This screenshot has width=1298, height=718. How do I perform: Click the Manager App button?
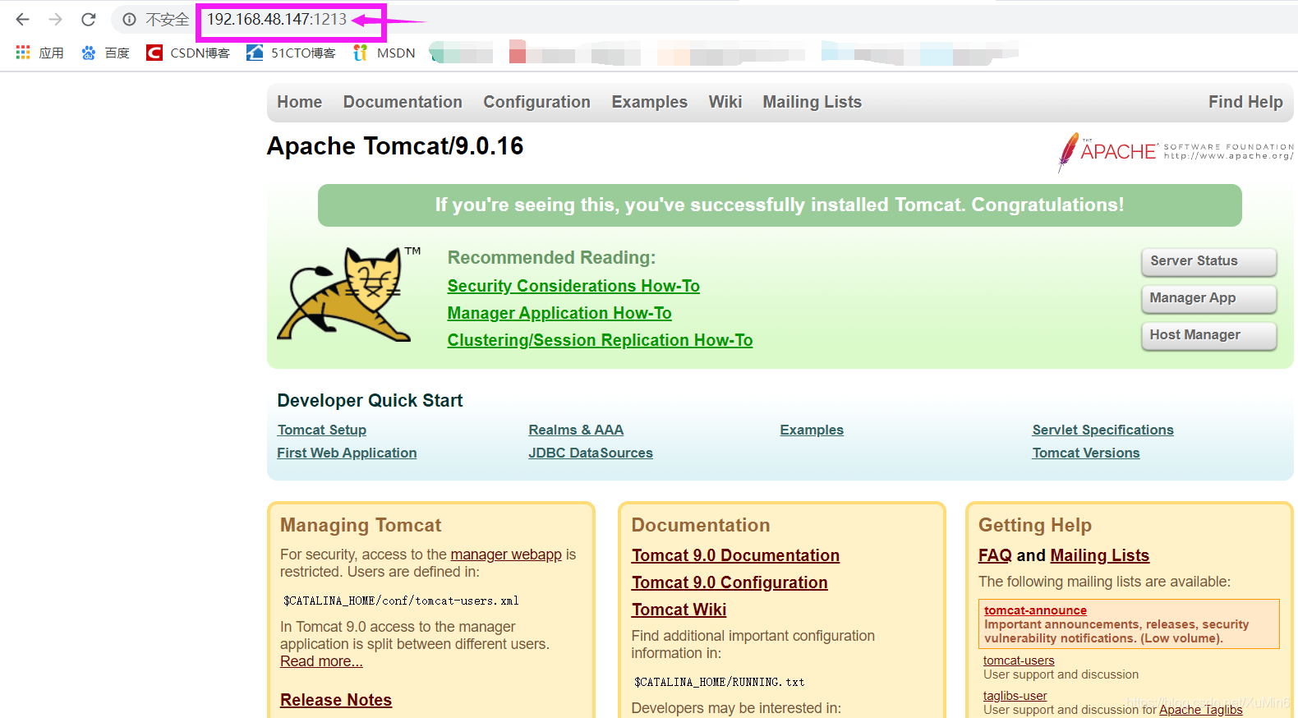pos(1208,298)
